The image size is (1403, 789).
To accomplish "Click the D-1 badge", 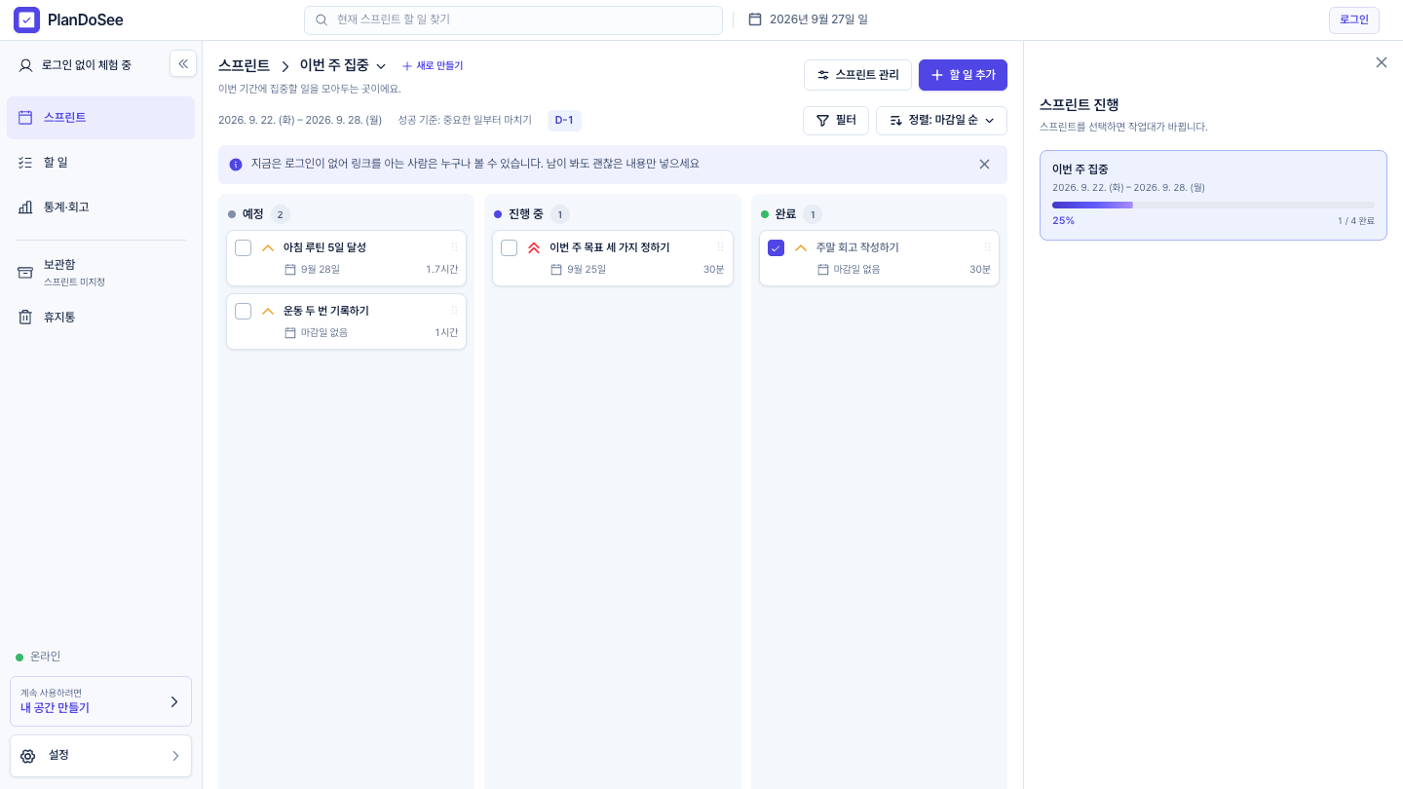I will (x=564, y=120).
